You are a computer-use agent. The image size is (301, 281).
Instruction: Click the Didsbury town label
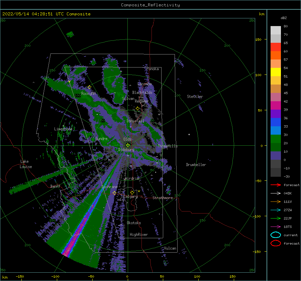(x=126, y=150)
